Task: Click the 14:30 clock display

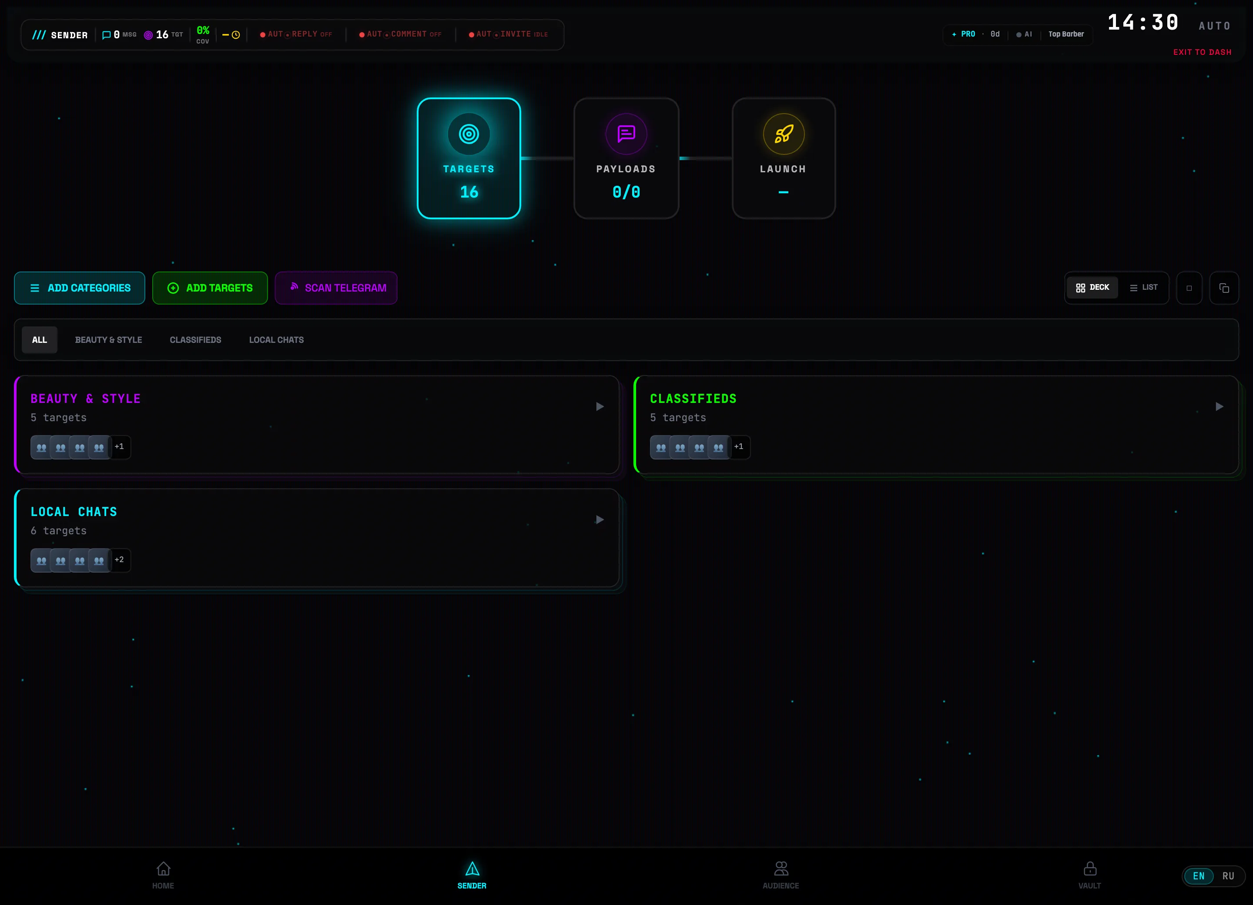Action: coord(1142,23)
